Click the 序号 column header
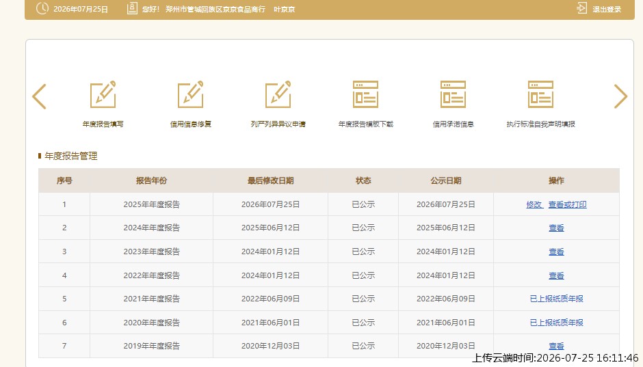The width and height of the screenshot is (643, 367). 64,180
